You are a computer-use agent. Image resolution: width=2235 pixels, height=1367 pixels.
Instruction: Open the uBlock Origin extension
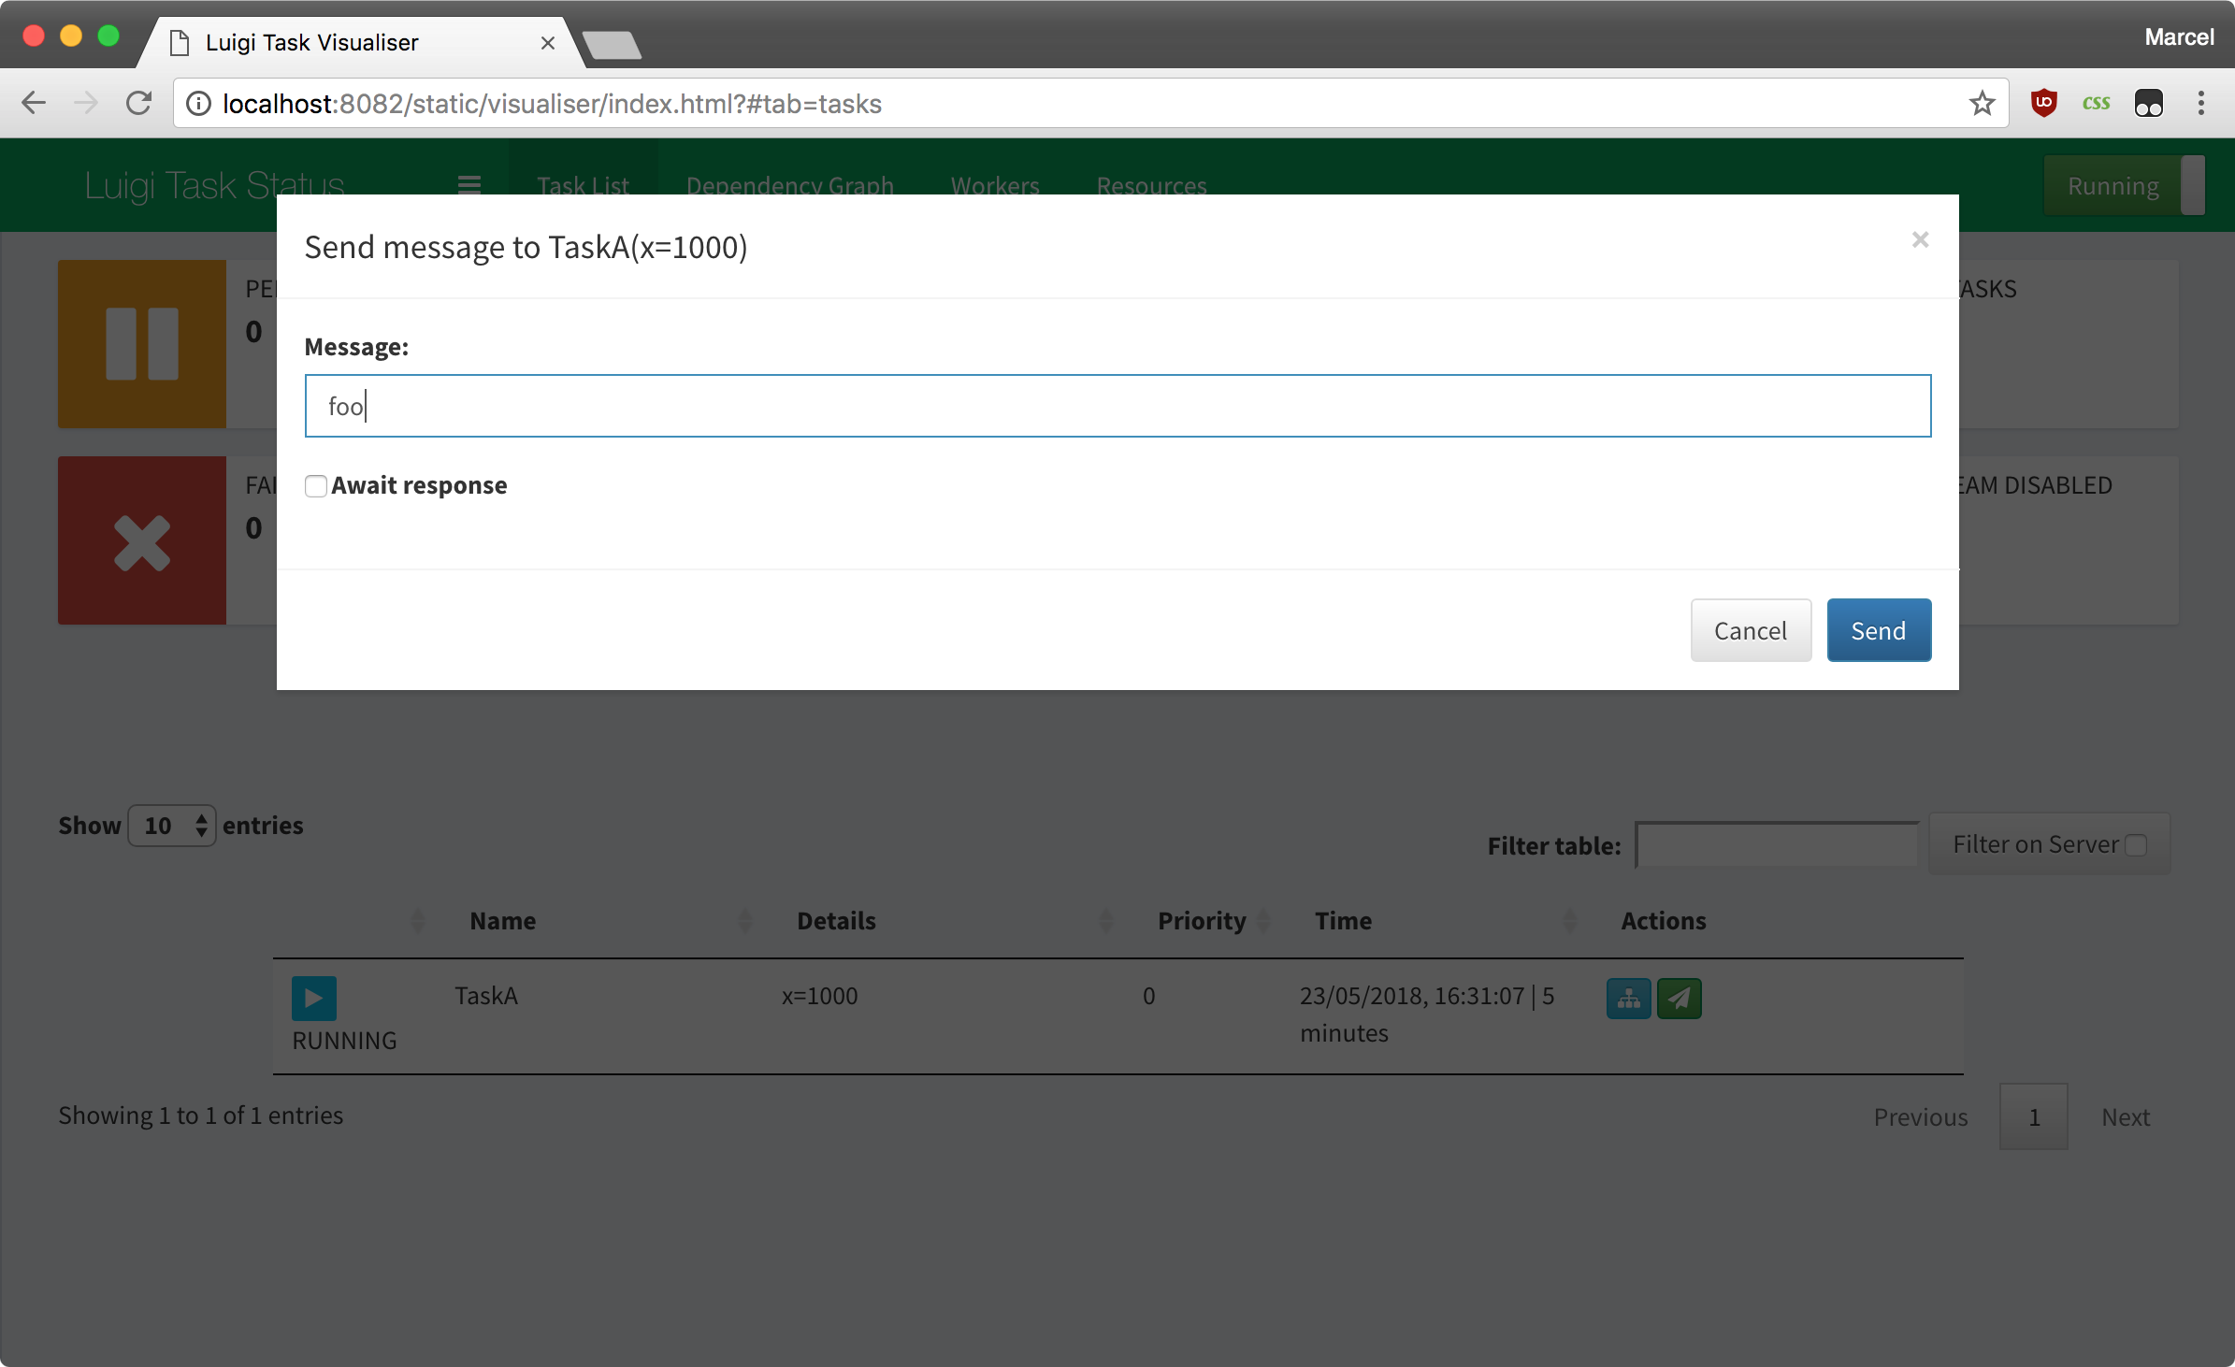point(2043,103)
